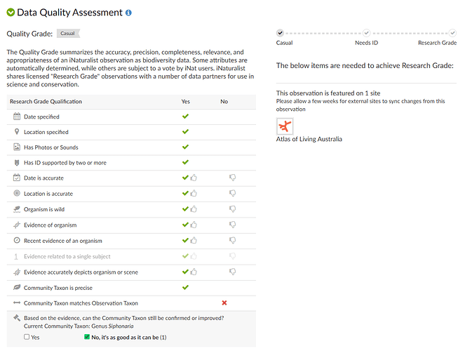Thumbs down Evidence accurately depicts organism
465x351 pixels.
[232, 272]
